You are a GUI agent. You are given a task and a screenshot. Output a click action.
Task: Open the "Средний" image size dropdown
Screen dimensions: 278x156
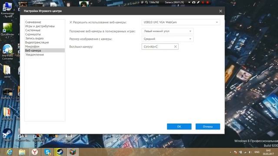click(x=168, y=39)
